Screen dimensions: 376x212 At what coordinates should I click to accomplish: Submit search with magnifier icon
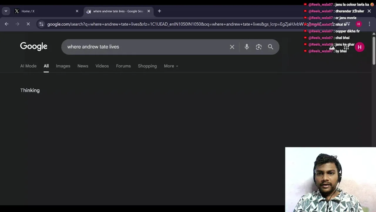(x=271, y=47)
